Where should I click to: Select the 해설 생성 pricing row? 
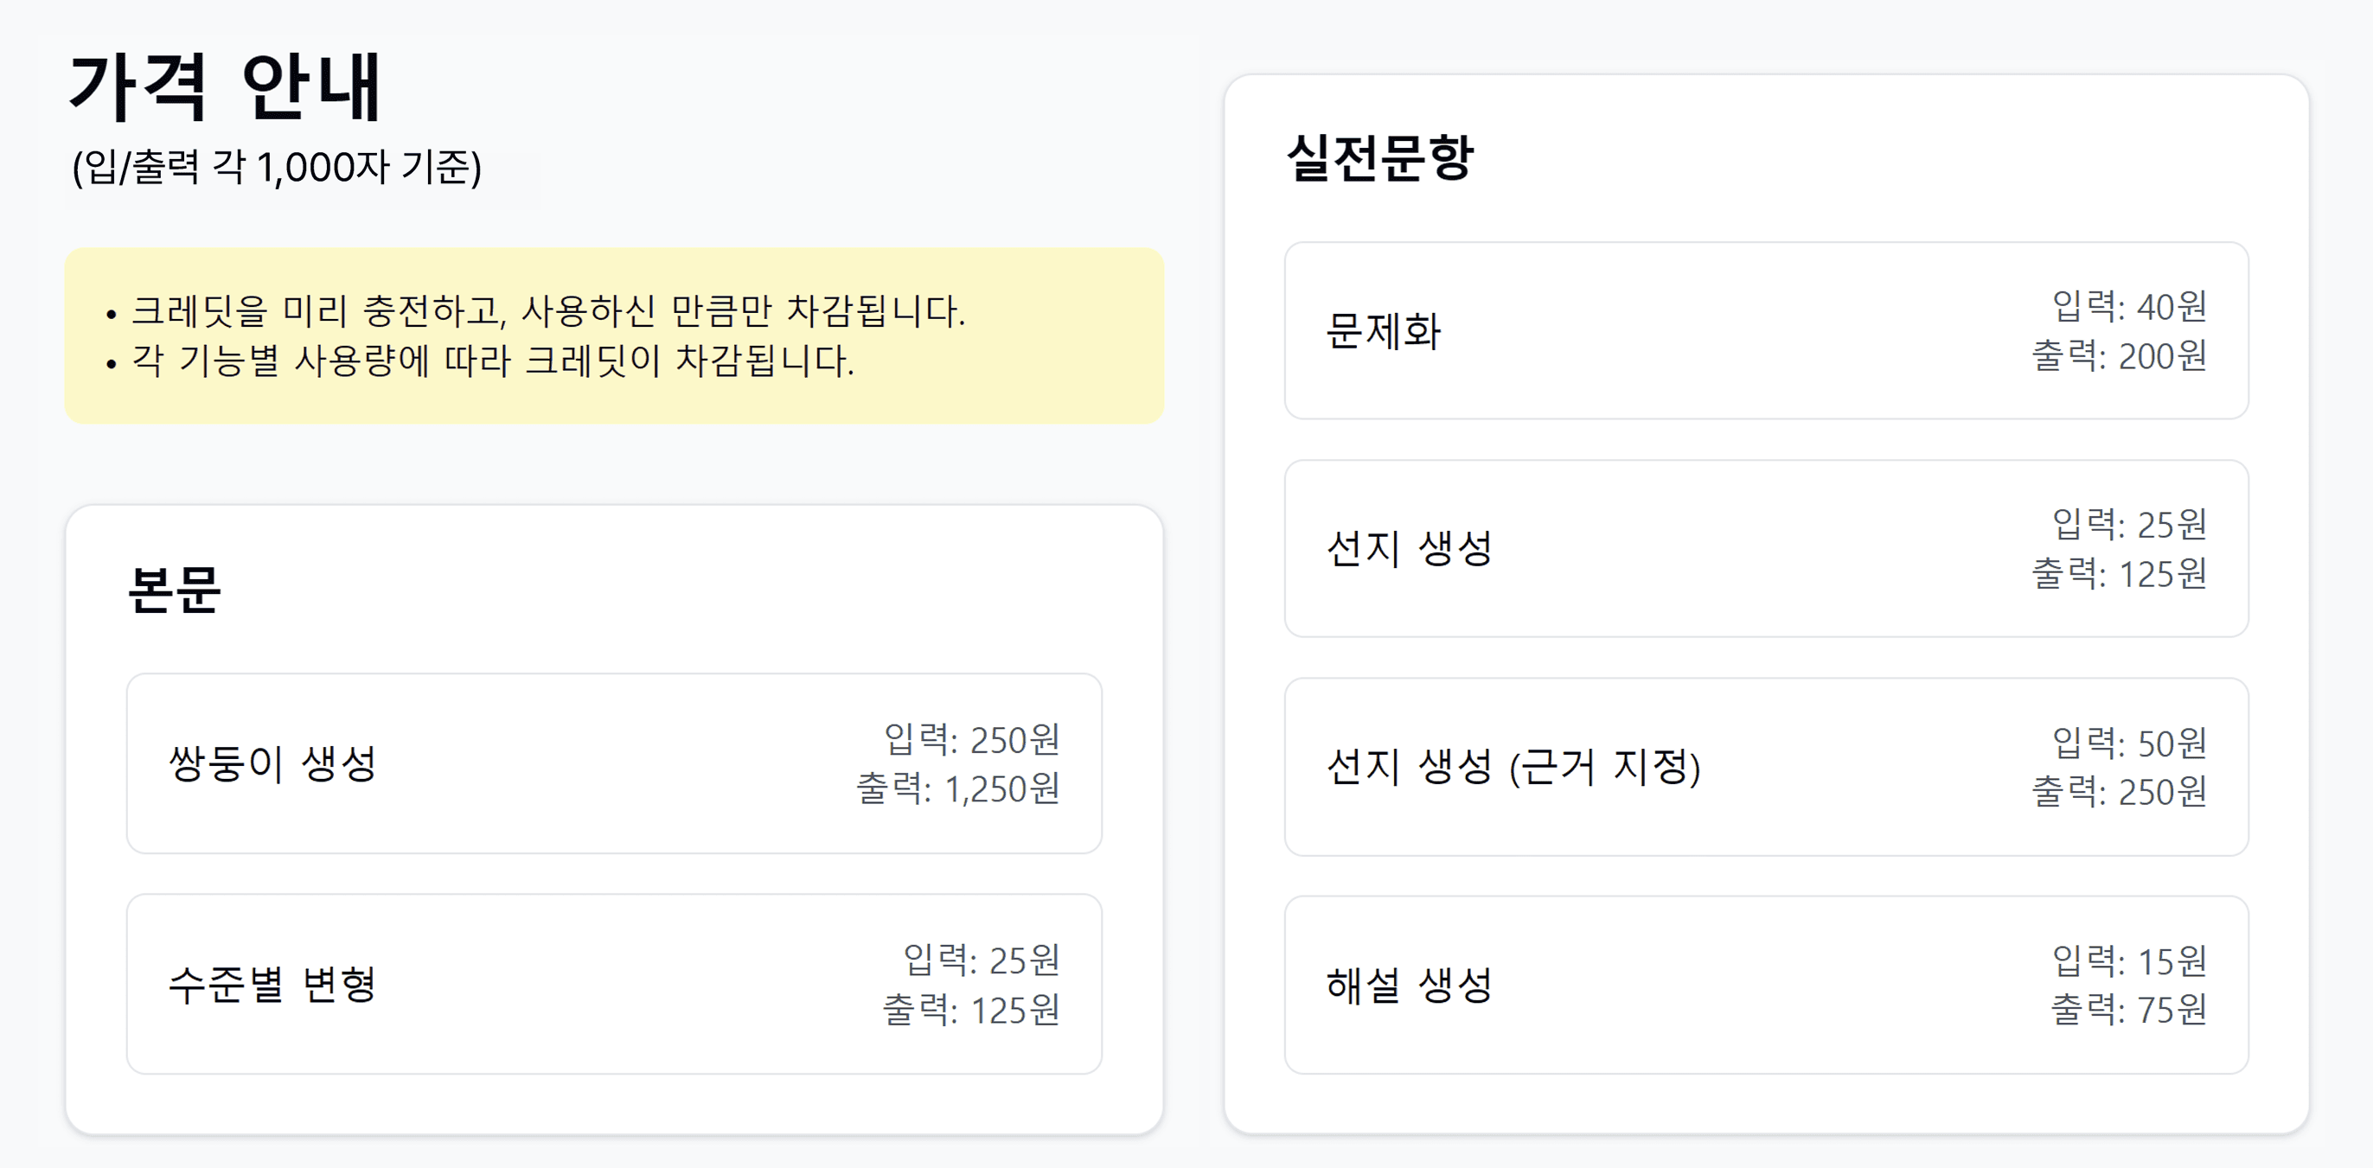coord(1766,985)
